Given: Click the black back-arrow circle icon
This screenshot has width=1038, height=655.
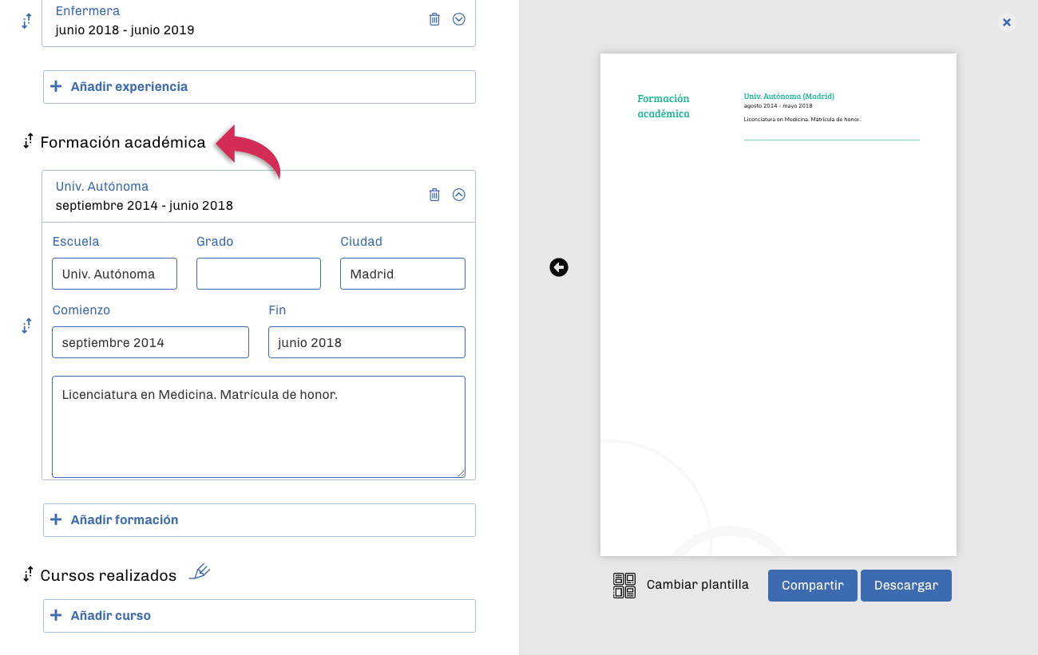Looking at the screenshot, I should [x=559, y=267].
